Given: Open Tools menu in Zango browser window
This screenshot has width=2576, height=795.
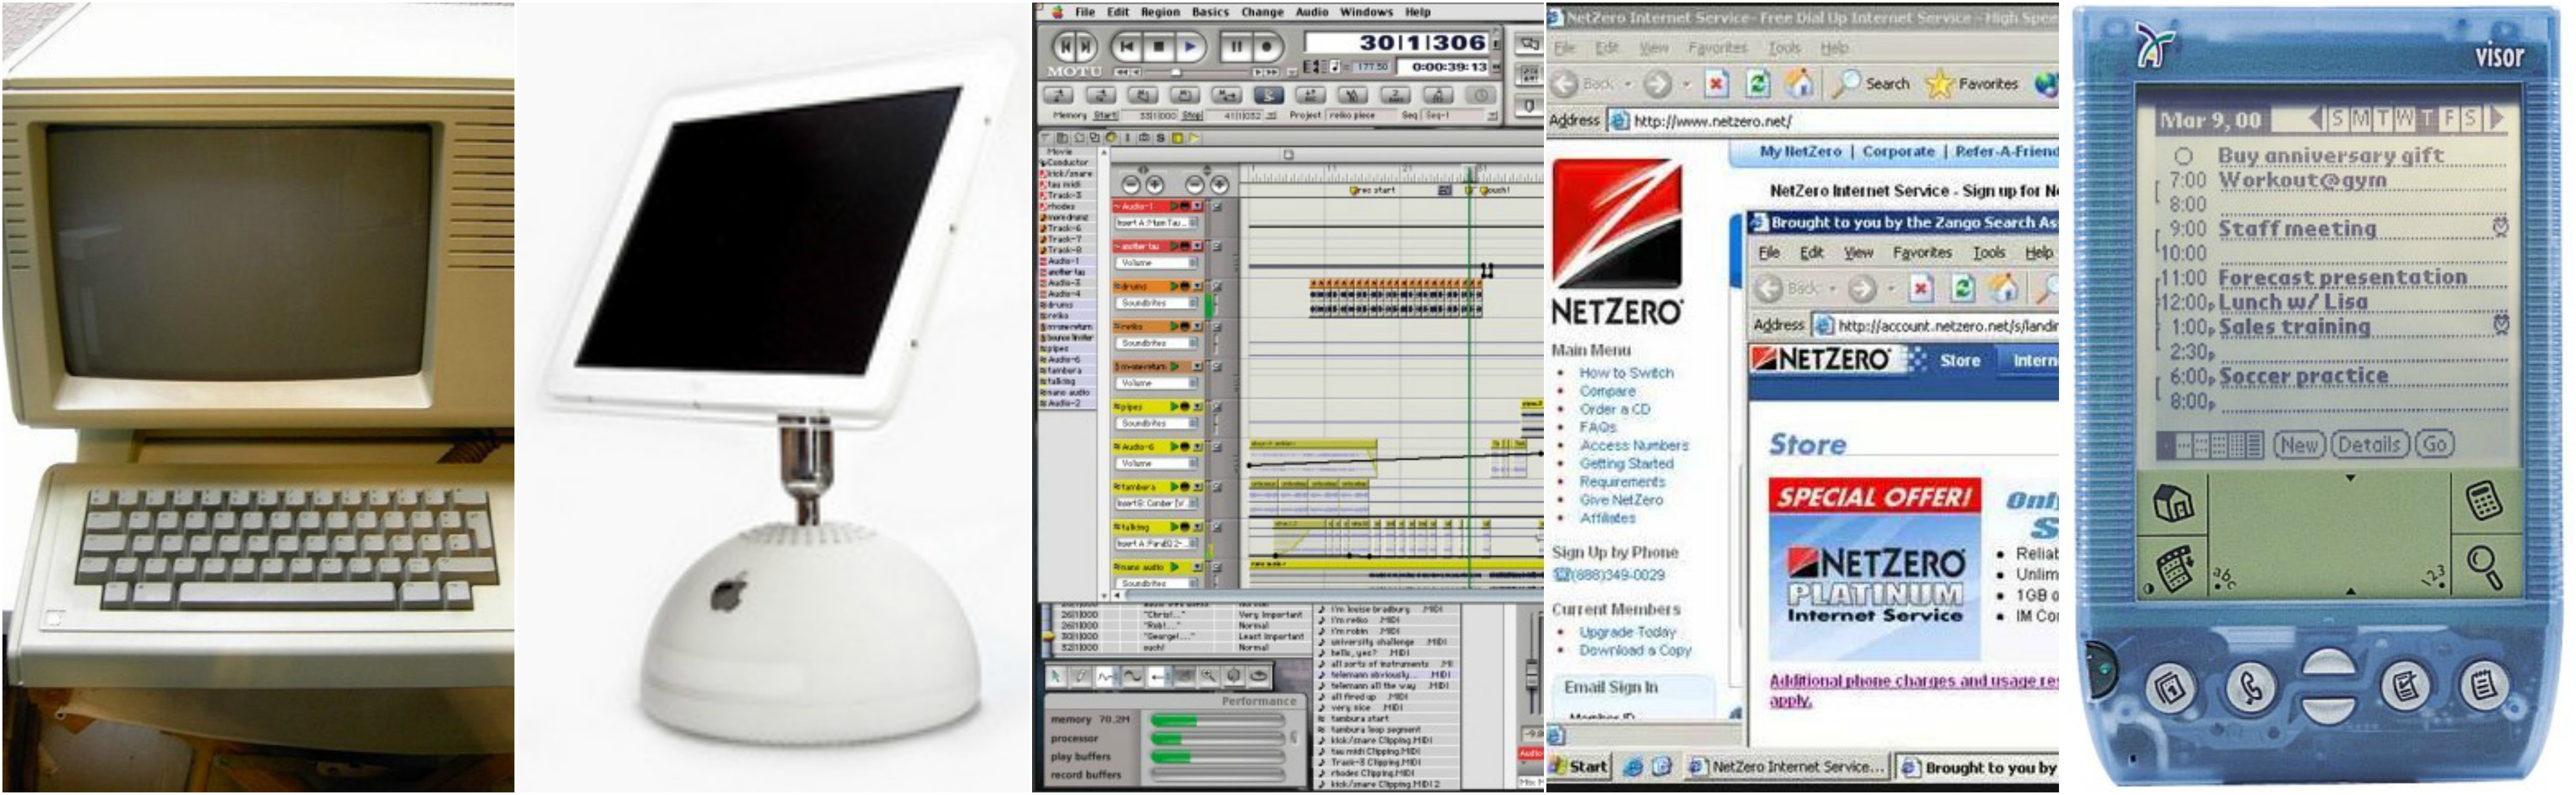Looking at the screenshot, I should (x=1989, y=253).
